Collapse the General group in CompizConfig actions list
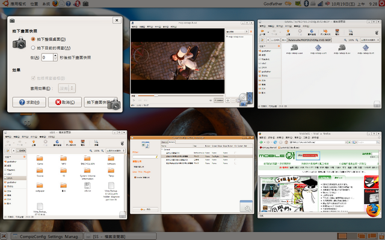 (x=162, y=149)
